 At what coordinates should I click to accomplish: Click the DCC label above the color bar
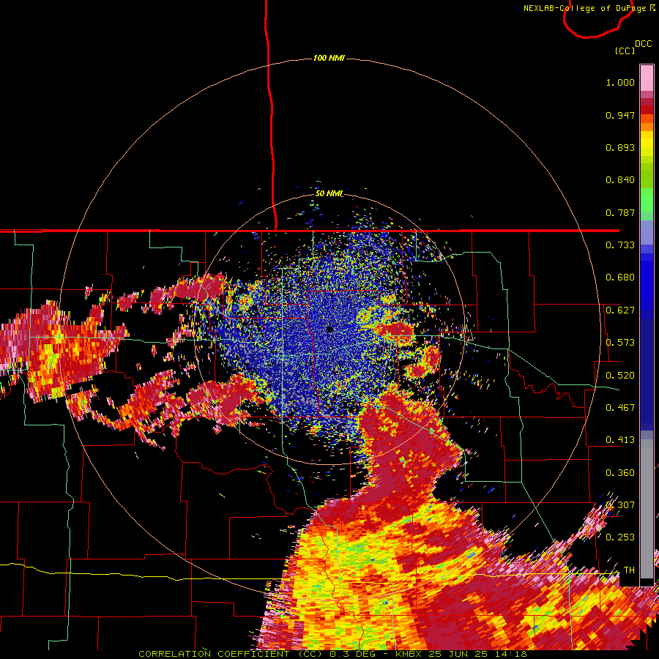click(x=644, y=44)
